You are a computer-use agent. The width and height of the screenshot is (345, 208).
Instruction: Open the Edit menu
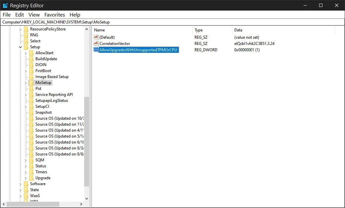point(20,15)
